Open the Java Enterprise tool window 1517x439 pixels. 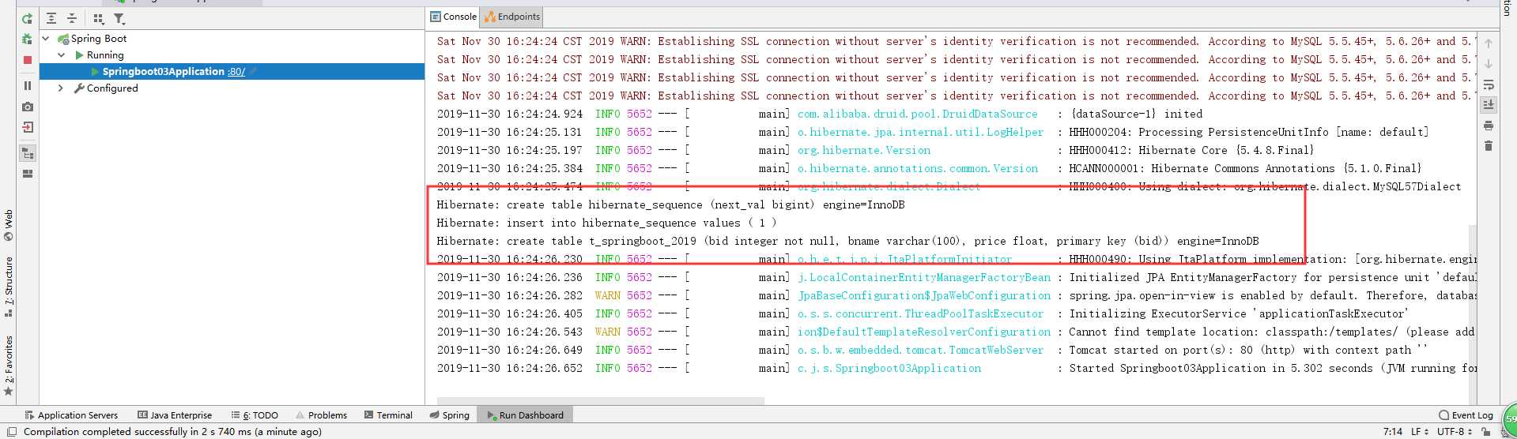coord(175,415)
